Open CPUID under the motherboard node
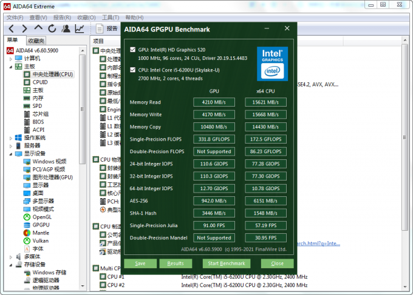Viewport: 413px width, 295px height. point(40,82)
